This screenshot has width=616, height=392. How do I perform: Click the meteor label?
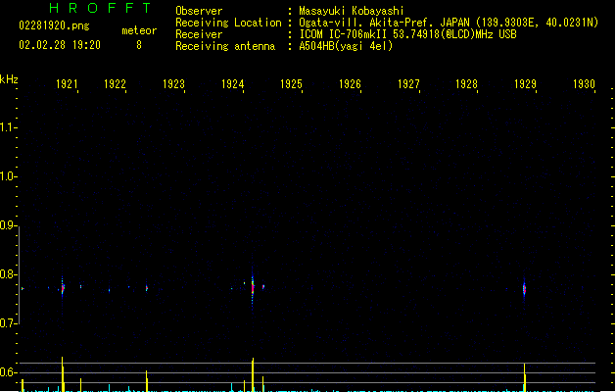(x=139, y=30)
